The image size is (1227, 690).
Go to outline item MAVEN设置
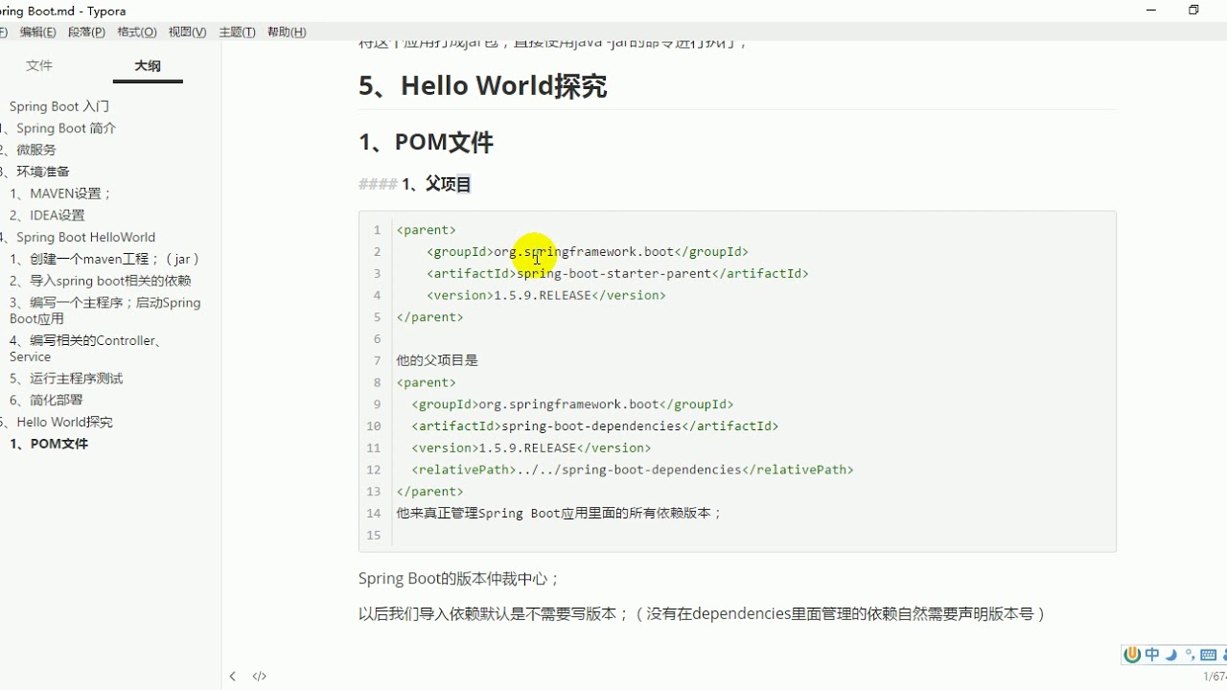click(61, 194)
